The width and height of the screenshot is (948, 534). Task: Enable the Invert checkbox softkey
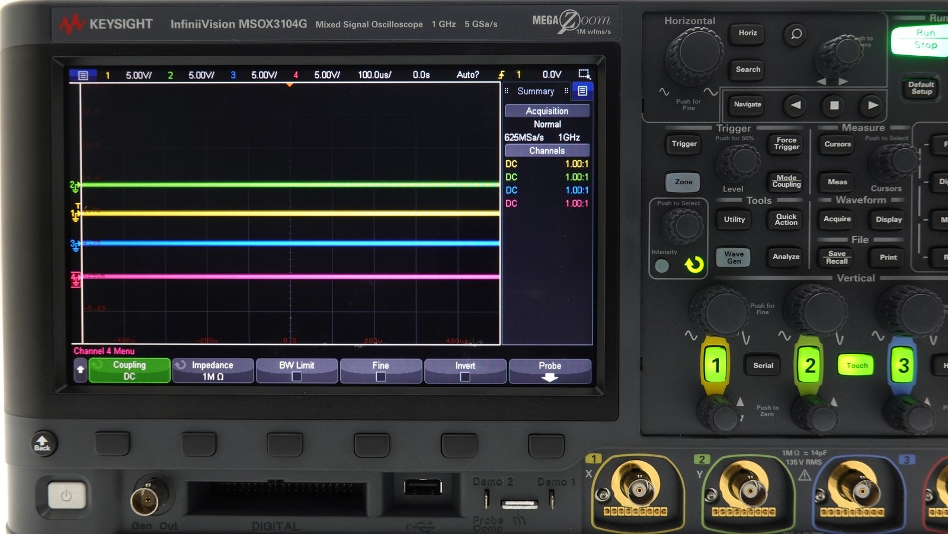pos(465,370)
